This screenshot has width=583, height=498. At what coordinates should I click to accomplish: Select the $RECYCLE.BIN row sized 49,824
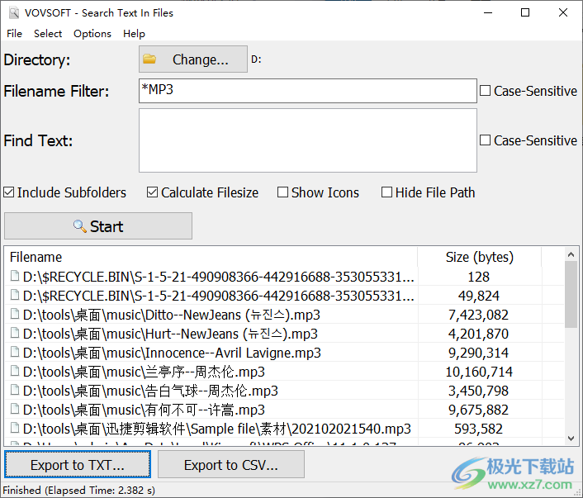(x=284, y=296)
